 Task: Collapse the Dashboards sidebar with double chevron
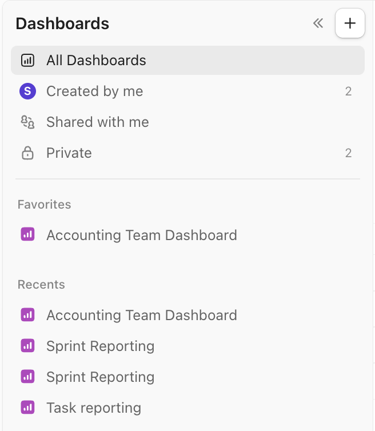pos(318,23)
